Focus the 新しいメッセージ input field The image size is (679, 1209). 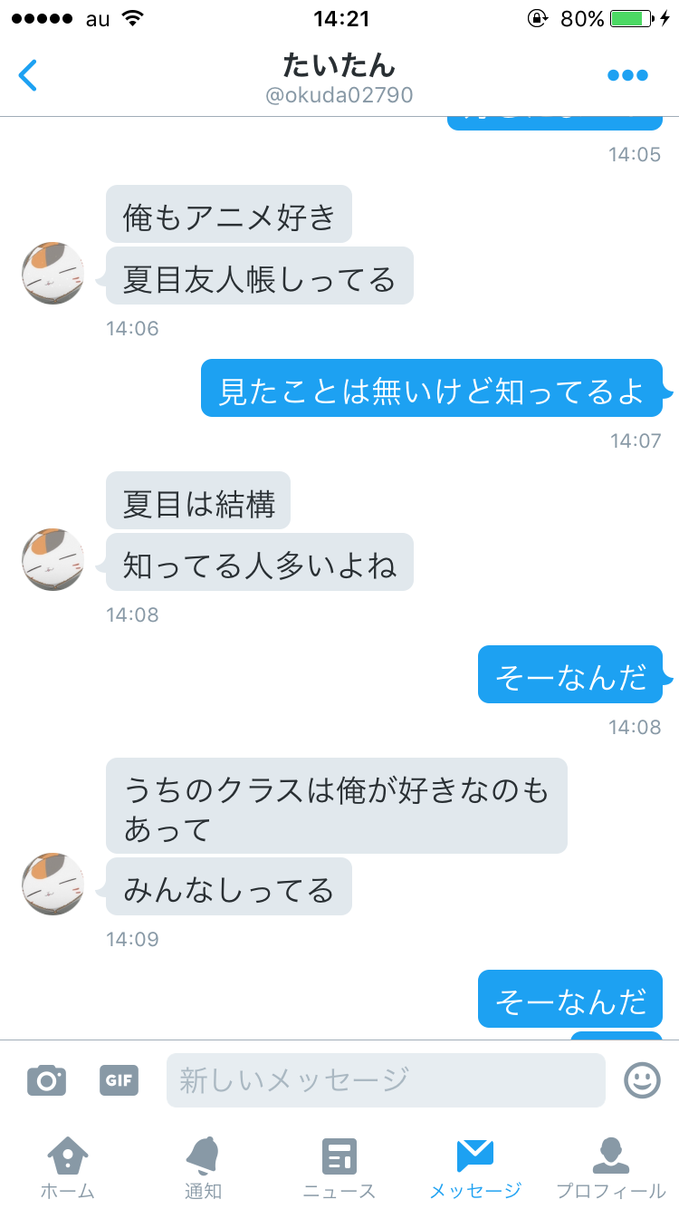click(x=386, y=1080)
